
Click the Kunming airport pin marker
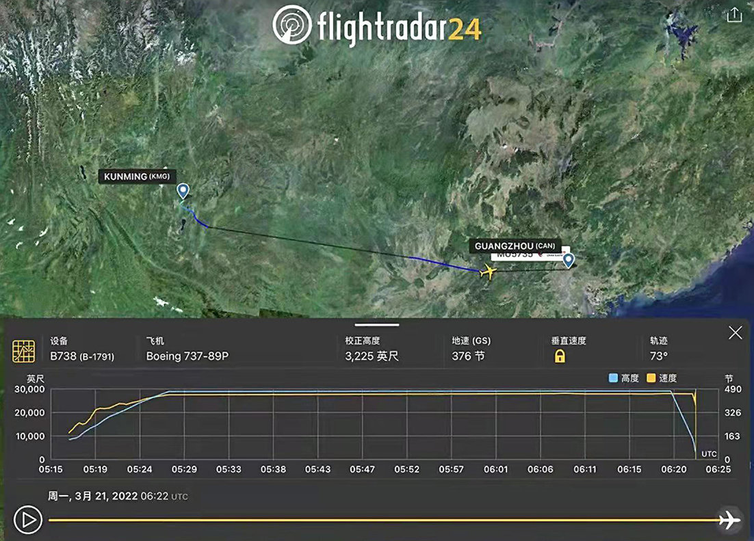point(183,191)
